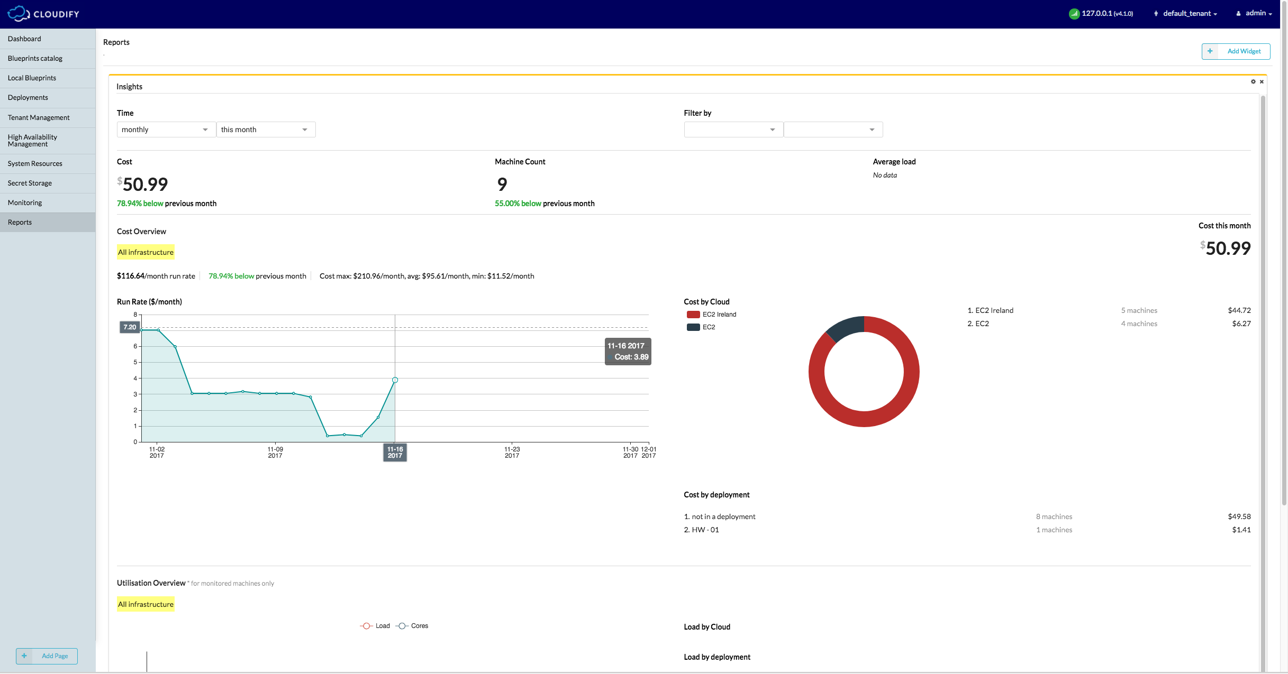Open the first Filter by dropdown
This screenshot has height=674, width=1288.
[x=732, y=130]
